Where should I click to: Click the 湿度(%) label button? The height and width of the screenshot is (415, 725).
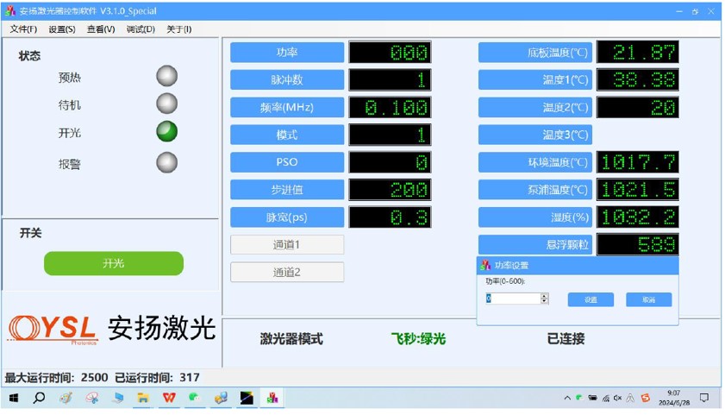[x=535, y=217]
